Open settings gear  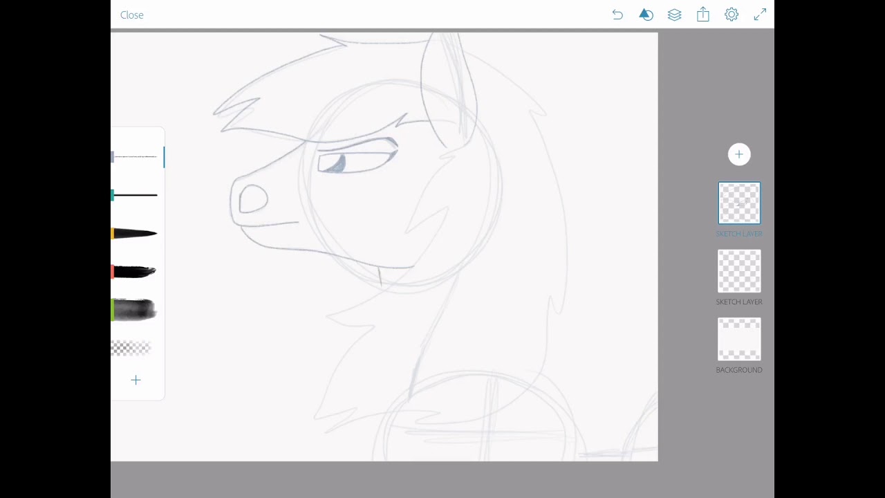(732, 15)
